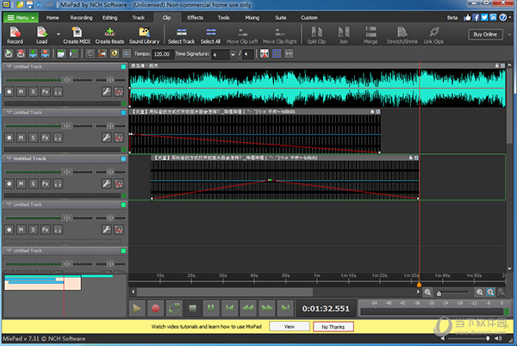517x346 pixels.
Task: Click View on the tutorial banner
Action: [290, 326]
